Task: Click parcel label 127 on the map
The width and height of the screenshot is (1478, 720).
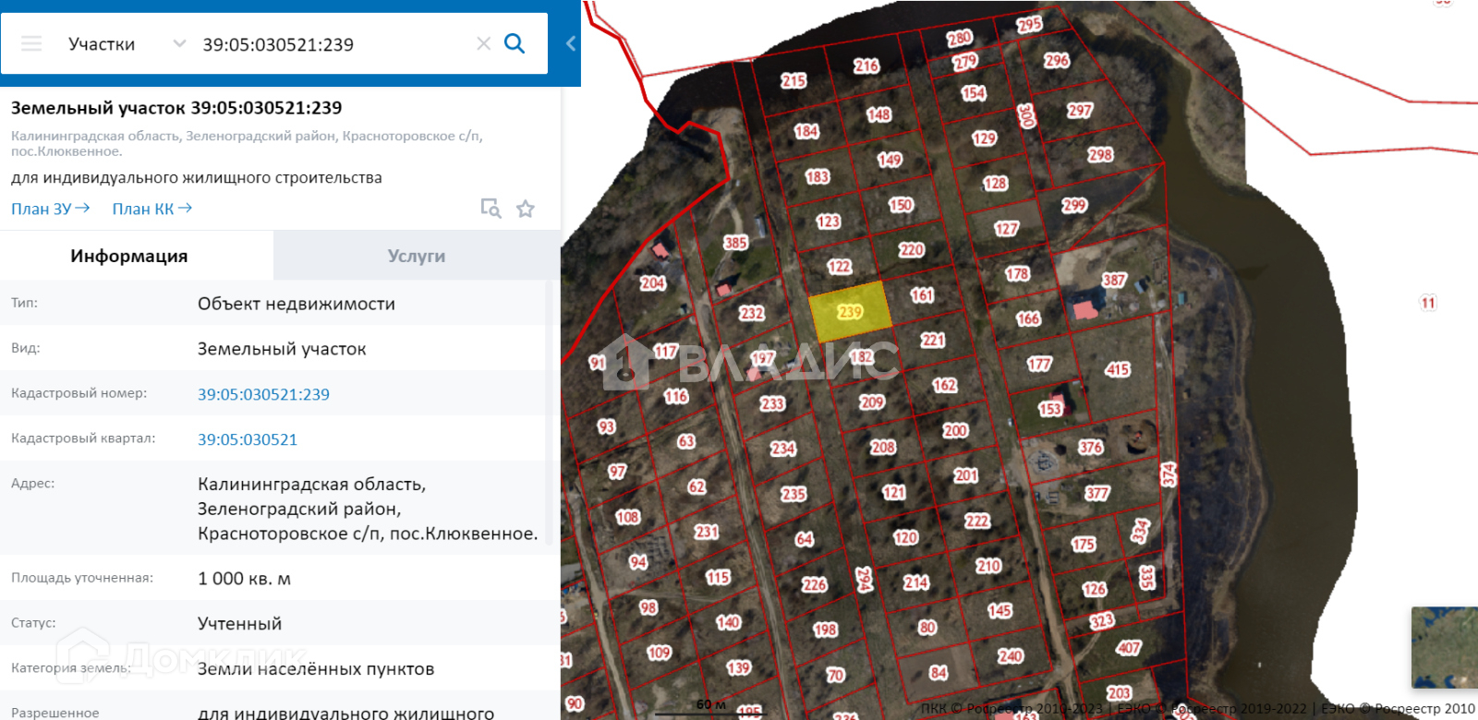Action: (x=1007, y=228)
